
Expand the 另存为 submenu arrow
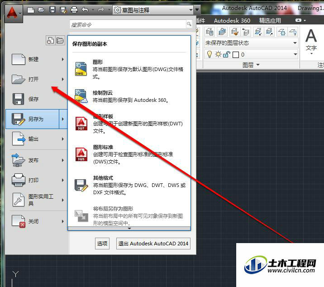click(63, 119)
